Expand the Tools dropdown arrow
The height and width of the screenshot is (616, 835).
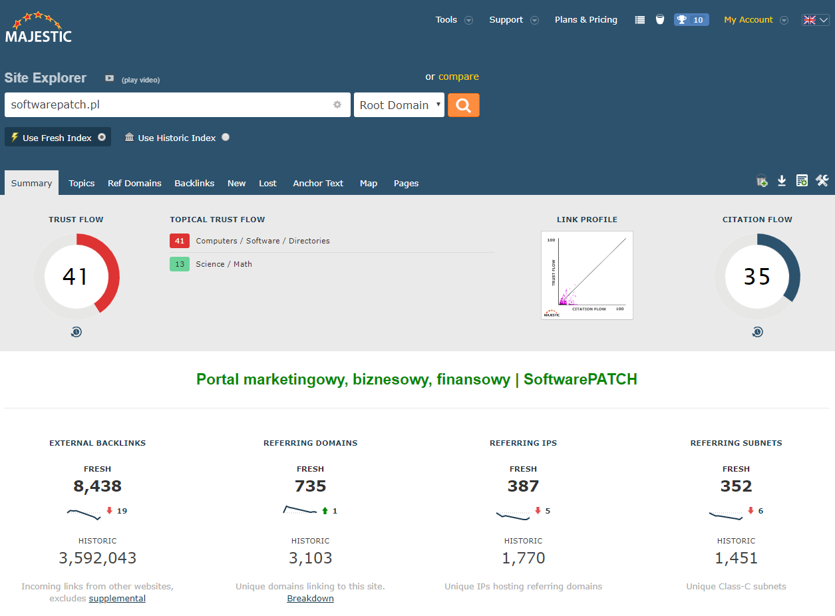point(468,21)
